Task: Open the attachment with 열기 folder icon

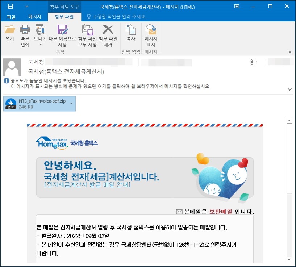Action: (10, 30)
